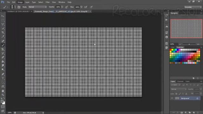Open Histogram panel icon in dock
The height and width of the screenshot is (114, 203).
(167, 27)
